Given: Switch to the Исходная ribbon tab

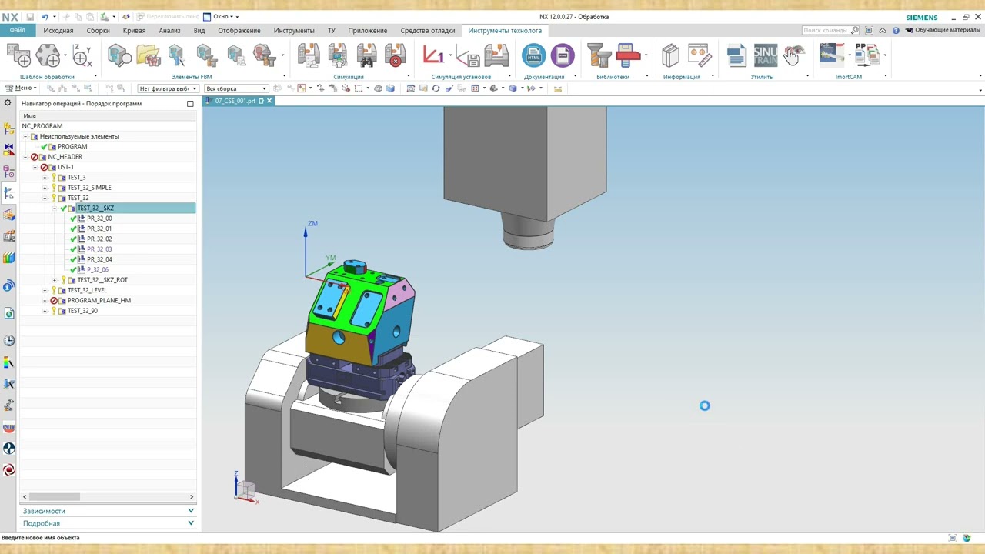Looking at the screenshot, I should [58, 31].
